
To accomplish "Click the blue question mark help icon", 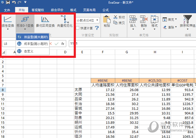I will point(97,28).
